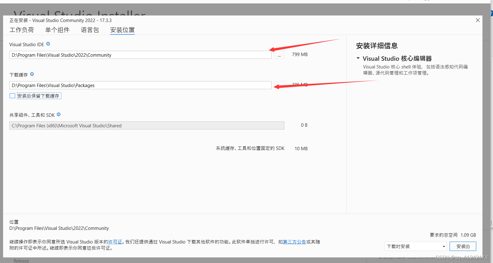The image size is (493, 263).
Task: Switch to the 单个组件 tab
Action: [57, 30]
